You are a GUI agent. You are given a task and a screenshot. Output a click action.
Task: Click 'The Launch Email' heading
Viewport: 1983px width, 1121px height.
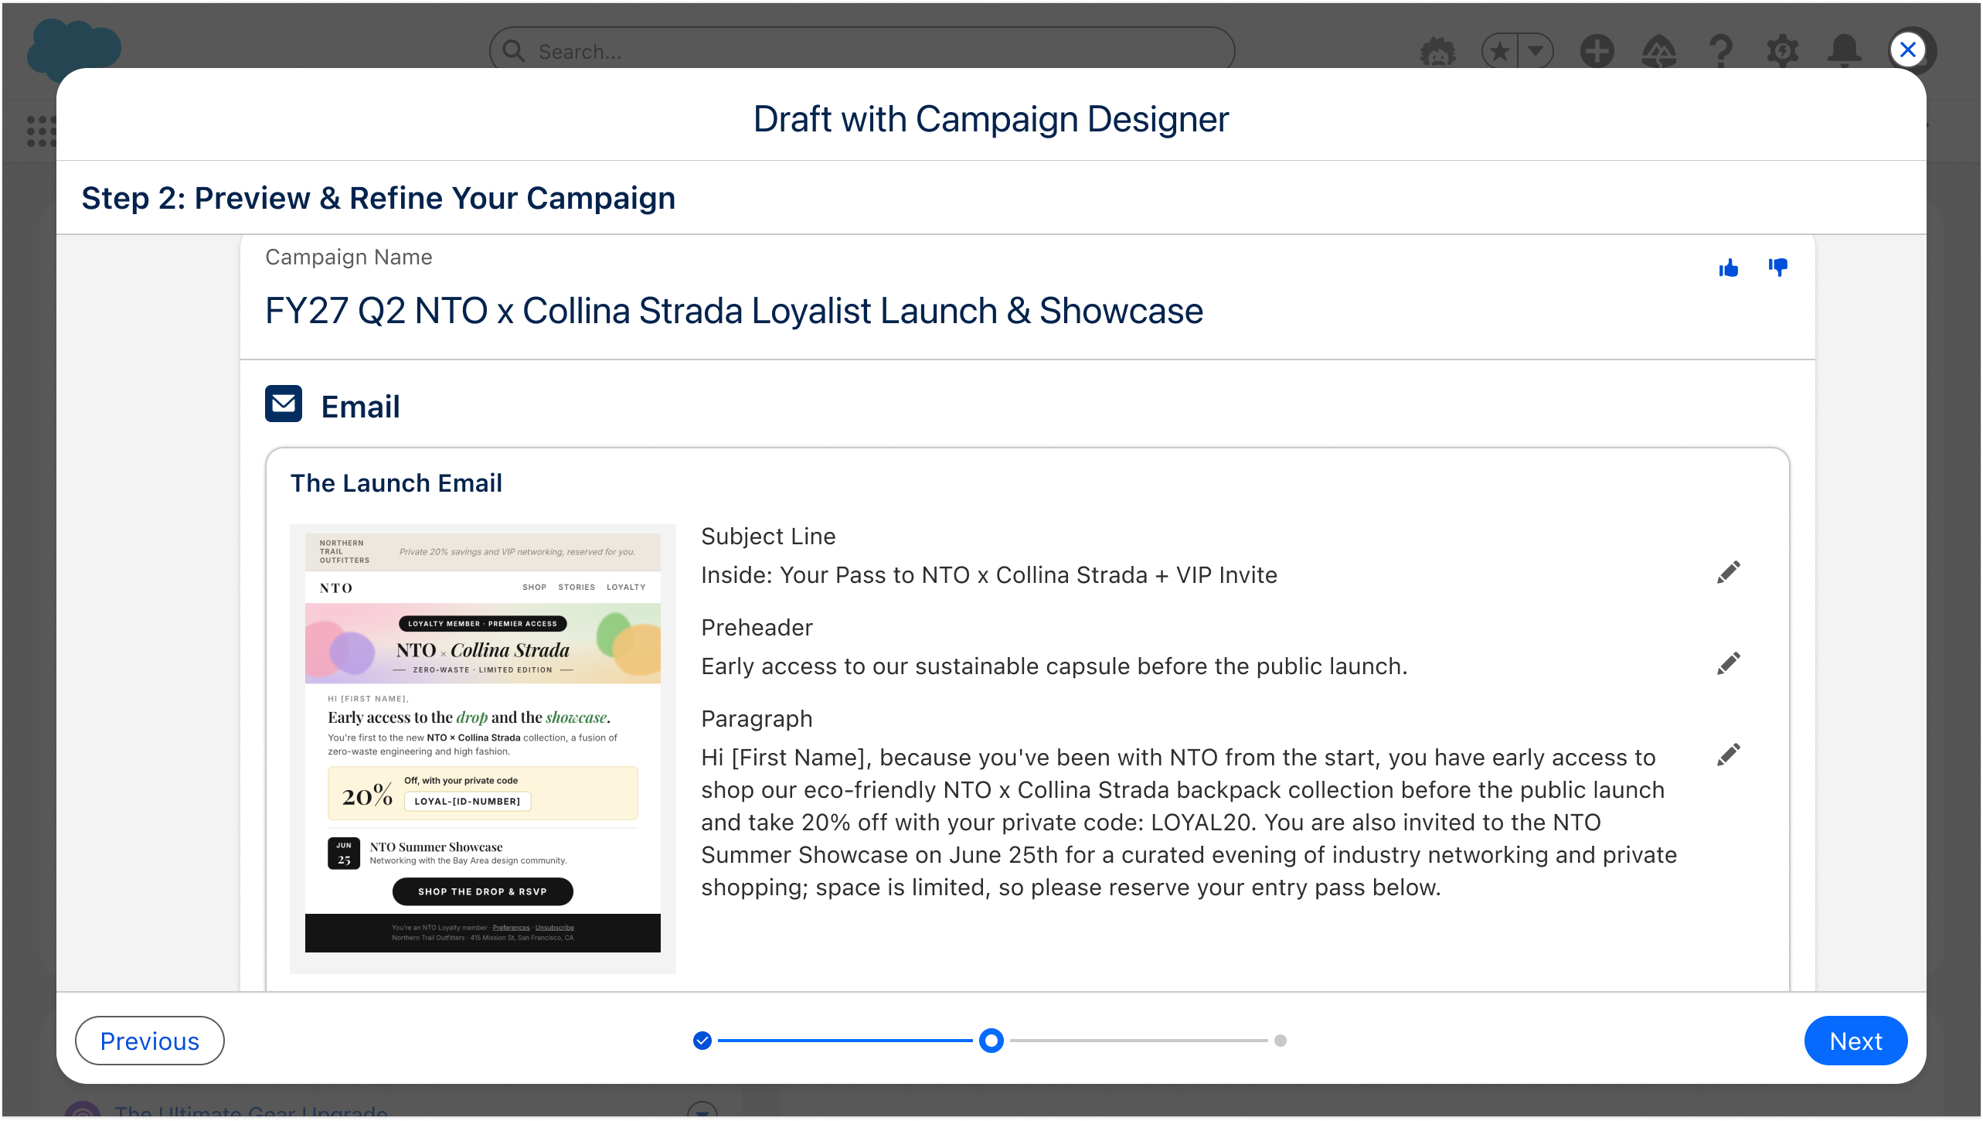click(x=396, y=483)
